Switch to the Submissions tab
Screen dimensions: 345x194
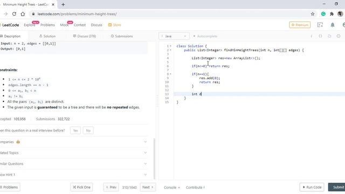(122, 36)
